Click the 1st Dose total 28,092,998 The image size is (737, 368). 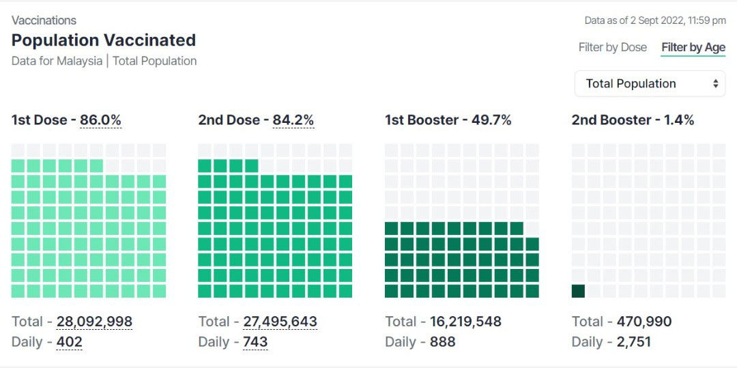[x=94, y=322]
